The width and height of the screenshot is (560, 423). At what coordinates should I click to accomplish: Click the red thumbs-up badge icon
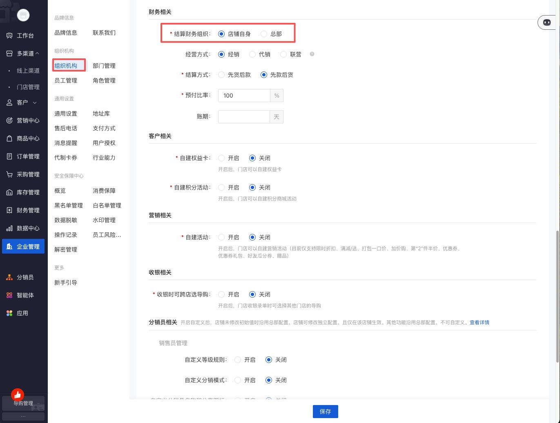tap(18, 394)
